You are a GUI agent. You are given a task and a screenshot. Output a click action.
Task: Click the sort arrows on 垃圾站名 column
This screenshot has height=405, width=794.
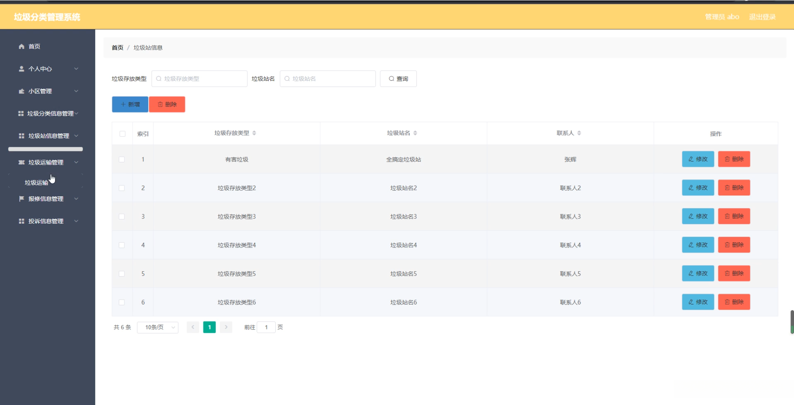415,133
